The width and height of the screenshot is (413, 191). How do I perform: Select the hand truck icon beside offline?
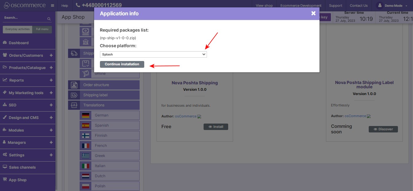coord(85,74)
